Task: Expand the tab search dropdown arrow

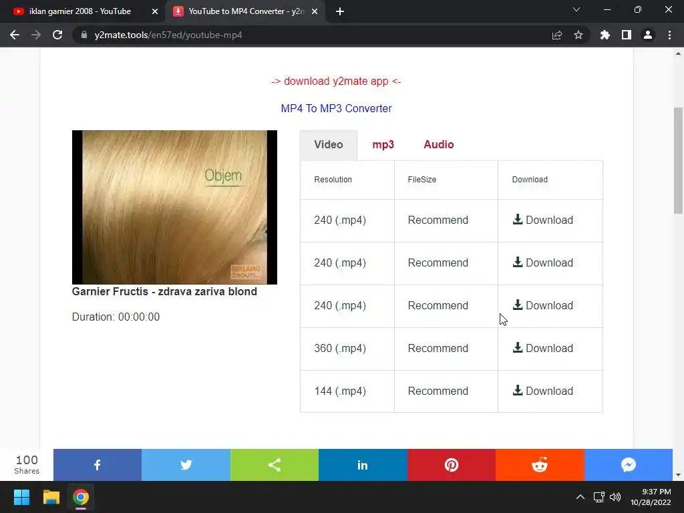Action: coord(576,9)
